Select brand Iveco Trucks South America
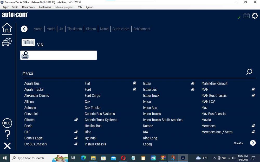Viewport: 260px width, 162px height. tap(163, 120)
